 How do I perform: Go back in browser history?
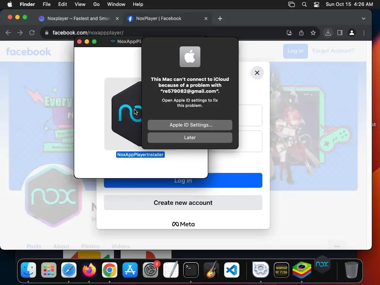(8, 33)
